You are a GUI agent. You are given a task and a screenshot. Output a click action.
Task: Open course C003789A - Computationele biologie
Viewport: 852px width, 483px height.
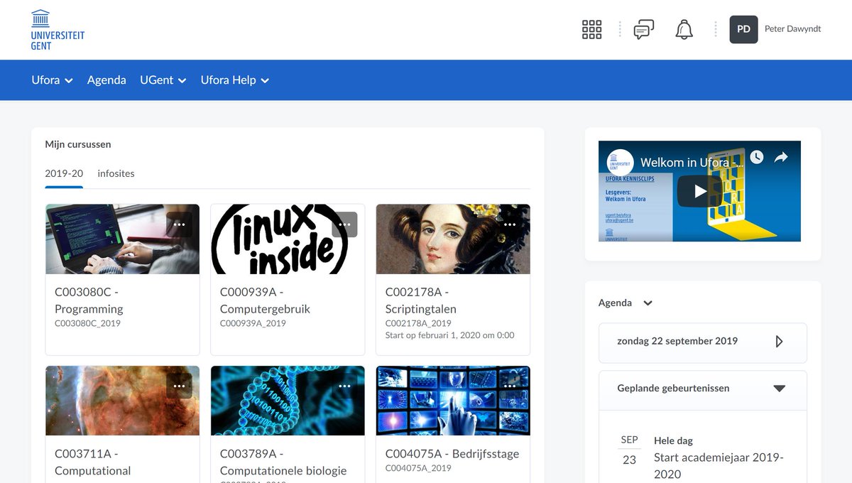point(283,462)
